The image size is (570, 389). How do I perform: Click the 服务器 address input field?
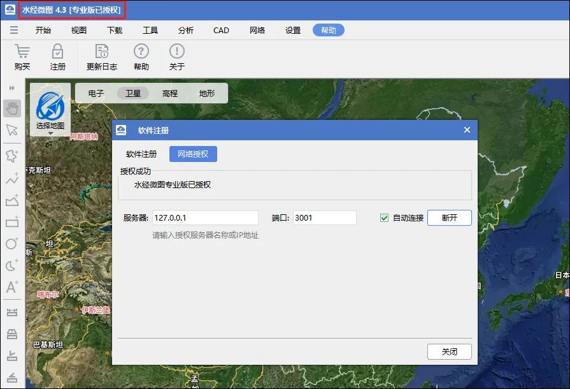point(205,217)
